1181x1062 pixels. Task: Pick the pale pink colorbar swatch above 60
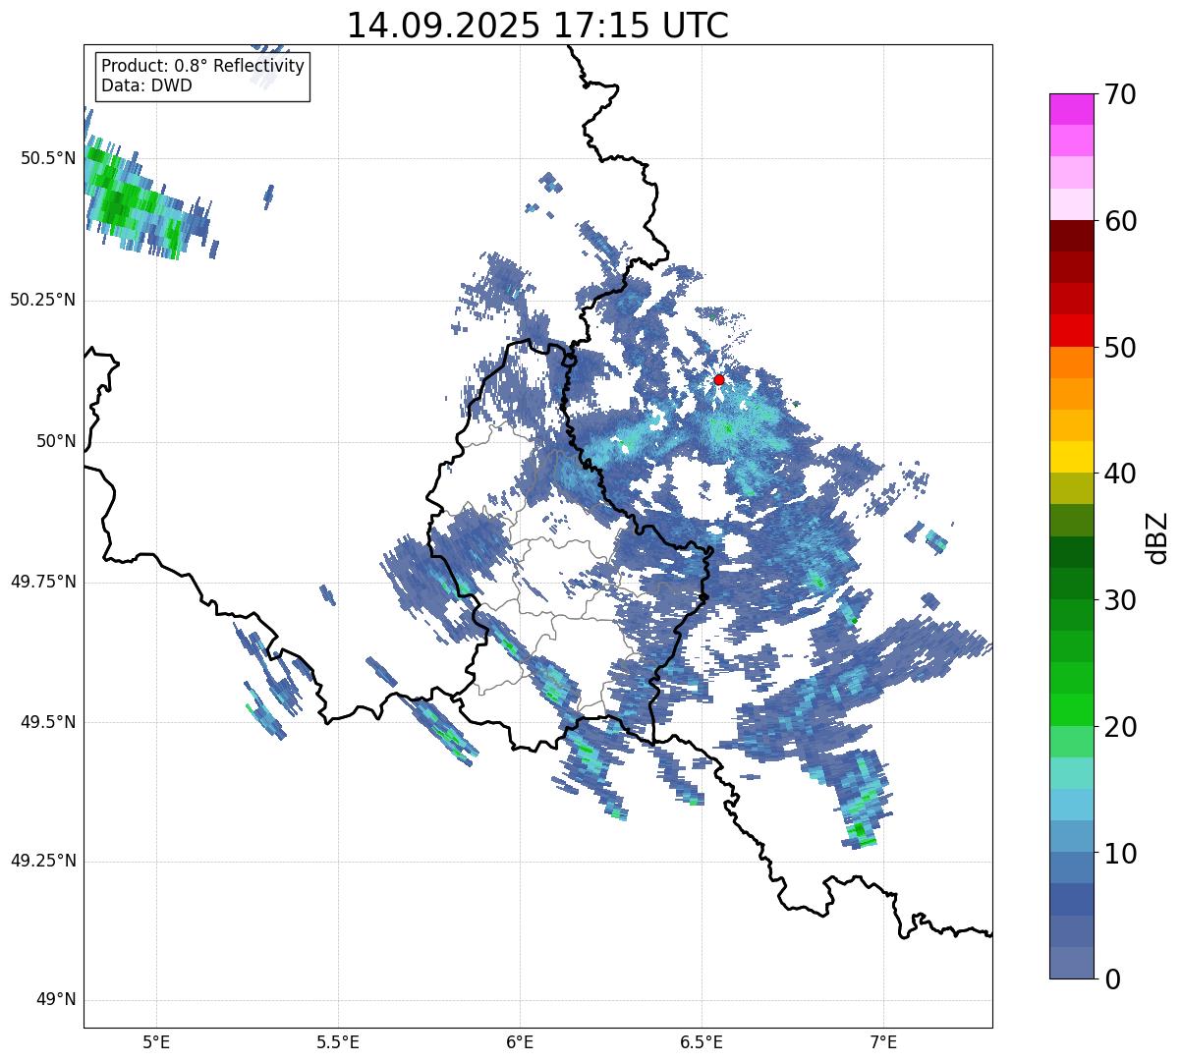(x=1071, y=204)
